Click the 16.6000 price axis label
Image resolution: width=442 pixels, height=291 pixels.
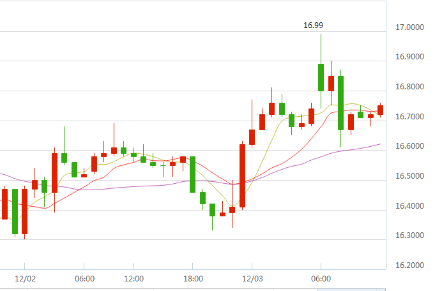(x=411, y=147)
